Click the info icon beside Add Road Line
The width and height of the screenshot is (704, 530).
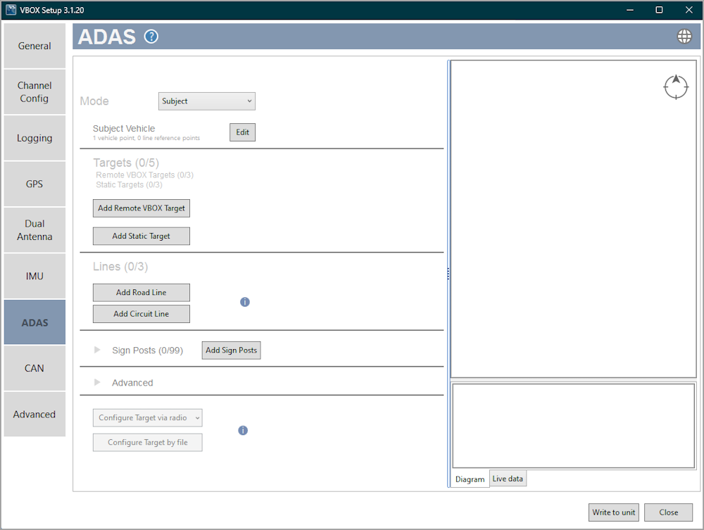[x=245, y=302]
